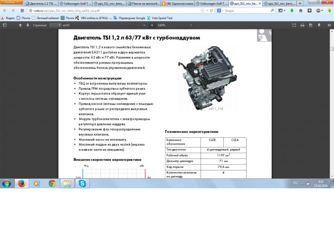Open the media player from taskbar
Viewport: 334px width, 251px height.
click(x=37, y=184)
